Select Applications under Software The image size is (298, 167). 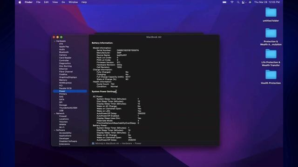click(x=65, y=136)
